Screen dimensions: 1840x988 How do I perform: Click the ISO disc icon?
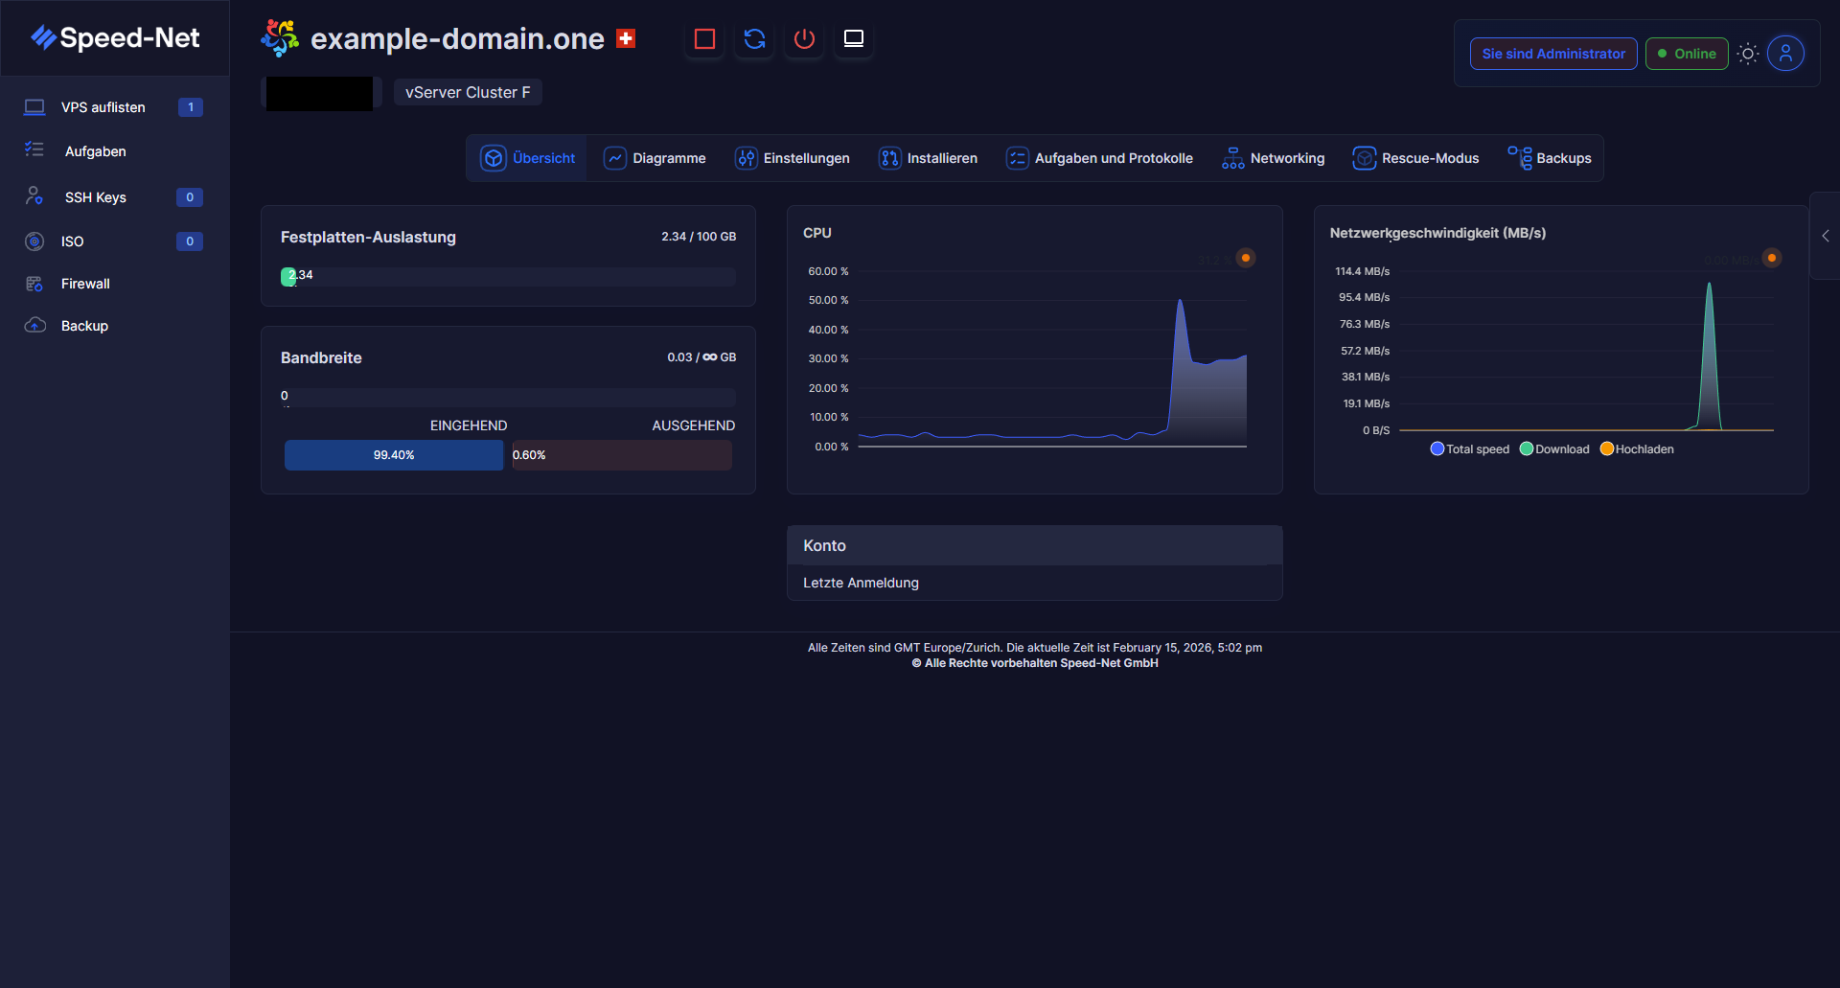(x=34, y=241)
